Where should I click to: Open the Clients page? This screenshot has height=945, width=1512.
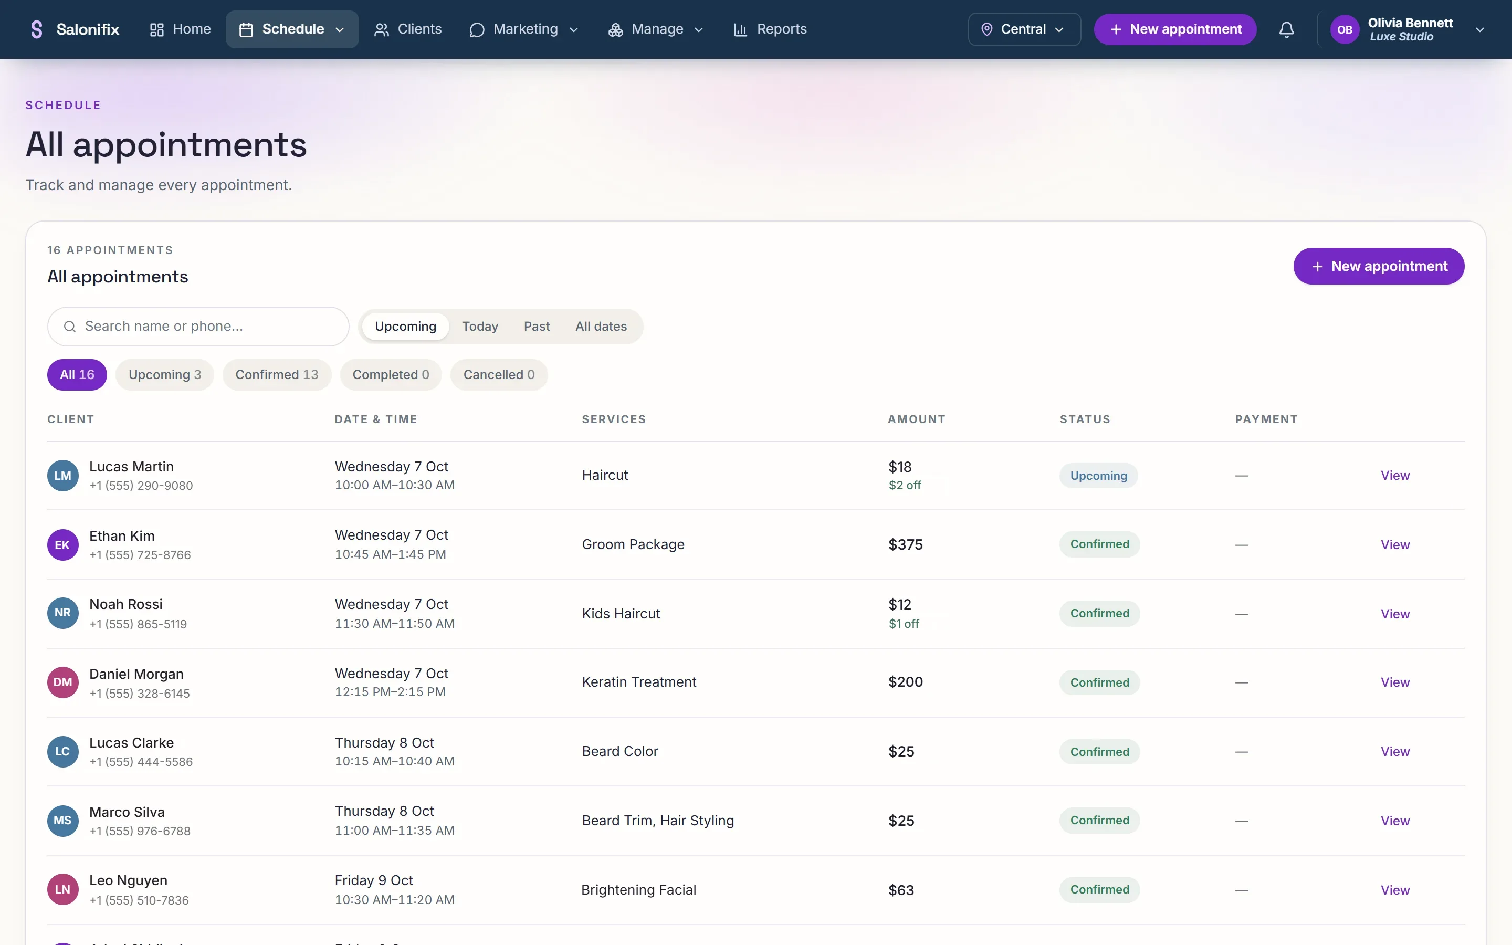click(407, 29)
